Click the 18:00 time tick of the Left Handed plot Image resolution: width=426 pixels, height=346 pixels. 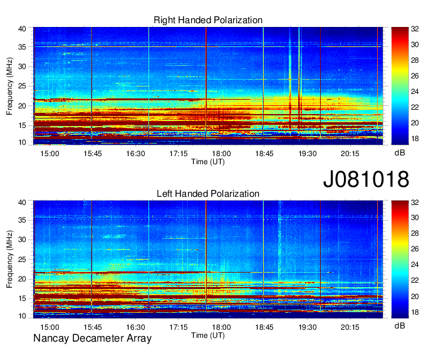(221, 327)
